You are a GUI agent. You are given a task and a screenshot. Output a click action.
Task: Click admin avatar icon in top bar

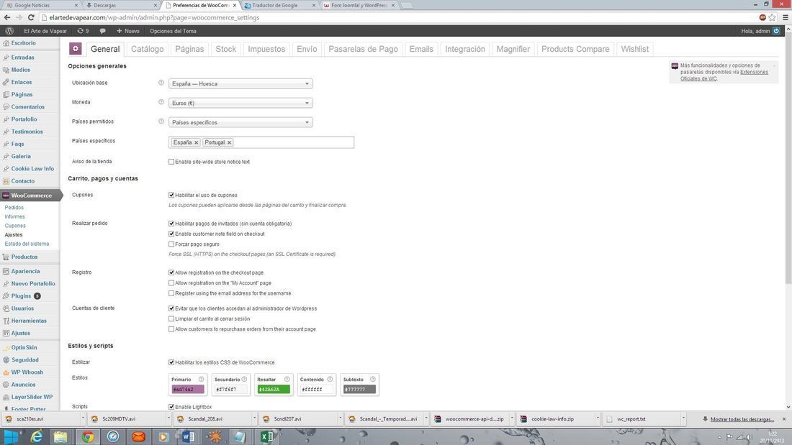click(776, 31)
